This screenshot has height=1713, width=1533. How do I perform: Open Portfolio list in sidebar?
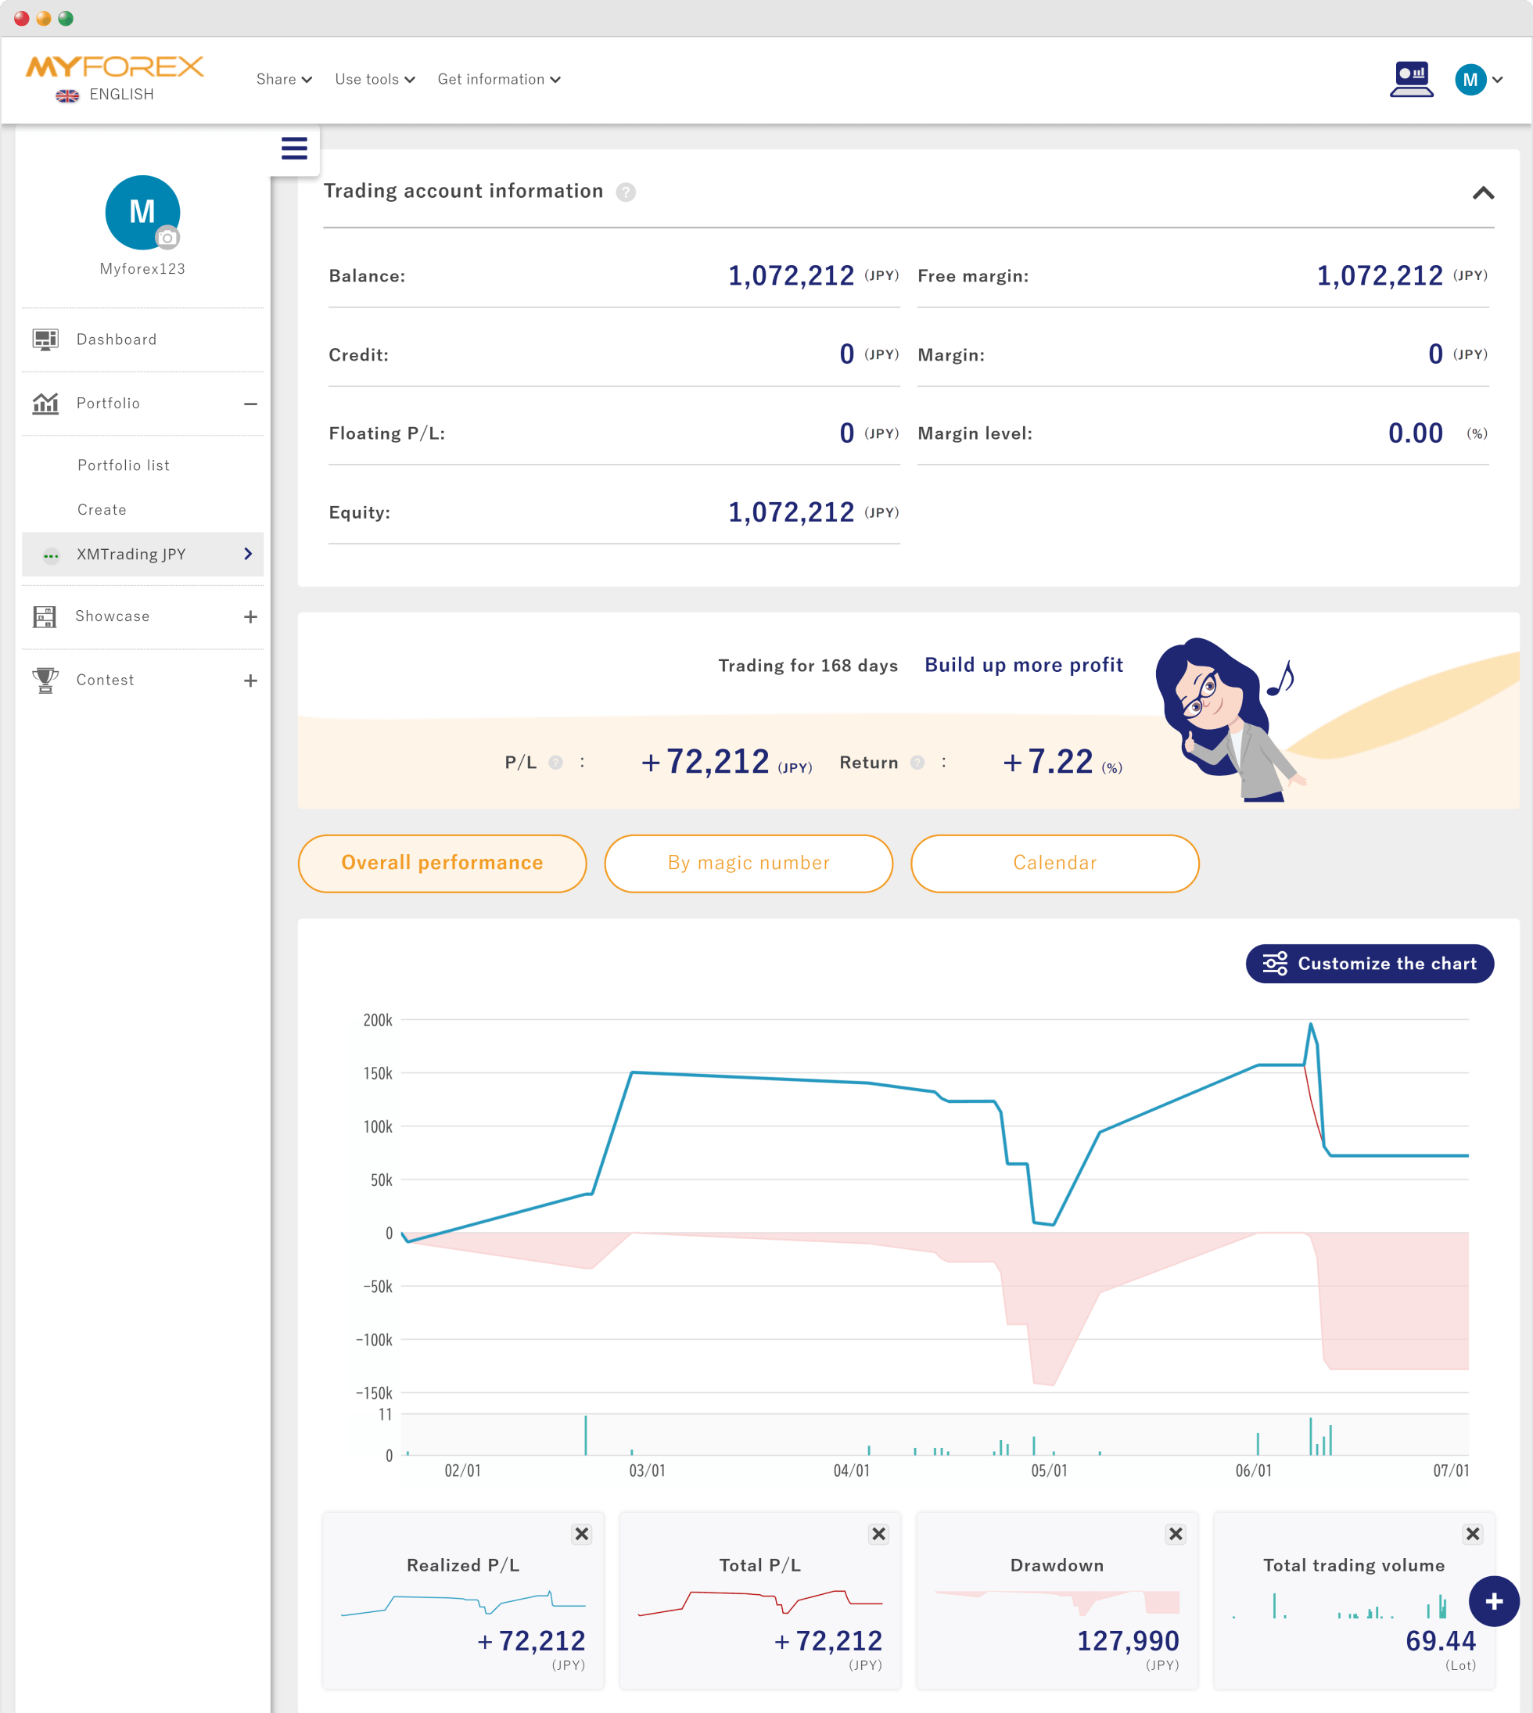(124, 465)
